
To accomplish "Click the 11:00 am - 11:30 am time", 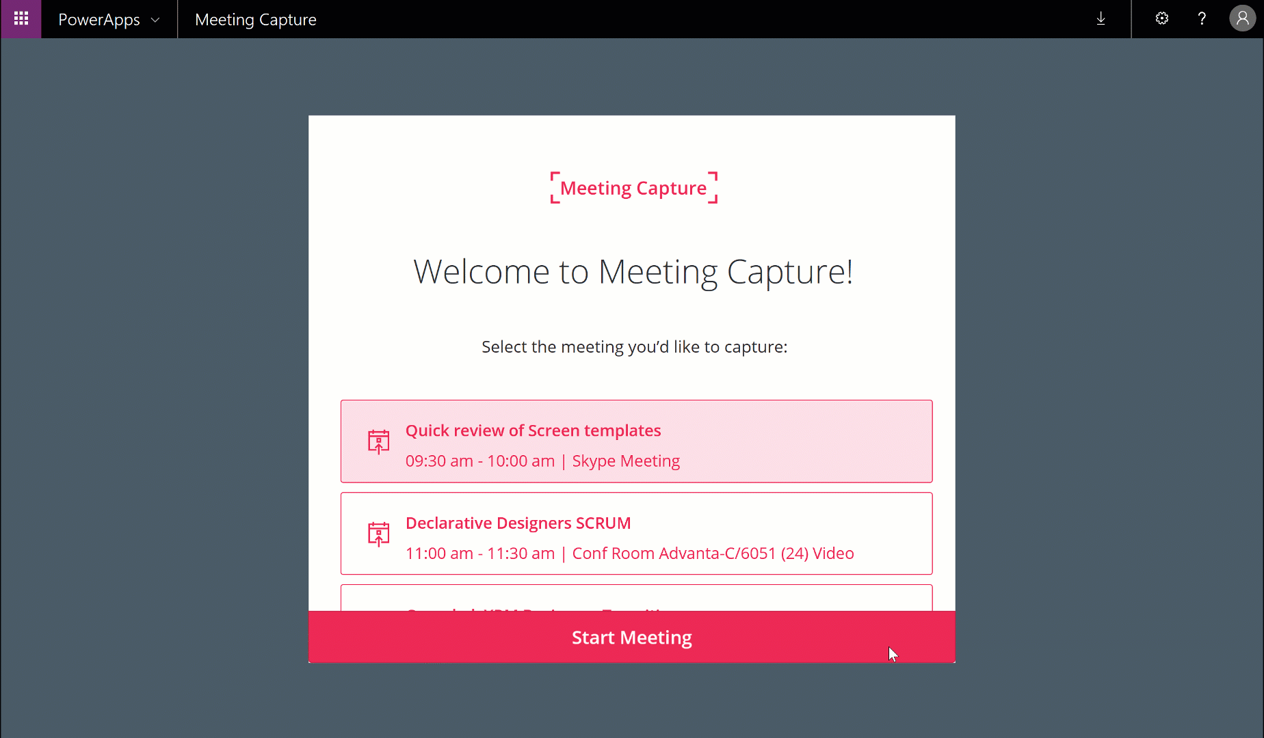I will (x=479, y=553).
